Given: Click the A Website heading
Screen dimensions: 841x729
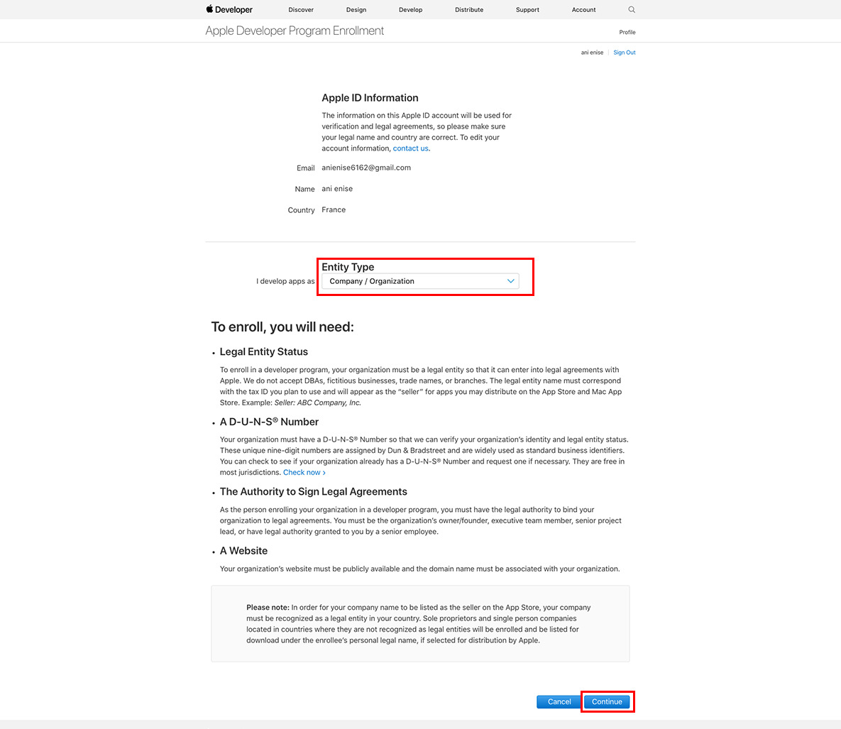Looking at the screenshot, I should tap(243, 551).
